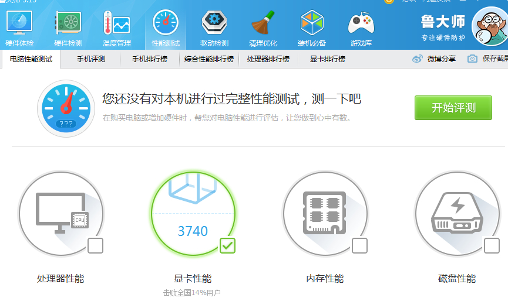The image size is (508, 308).
Task: Click the 微博分享 weibo icon
Action: point(418,59)
